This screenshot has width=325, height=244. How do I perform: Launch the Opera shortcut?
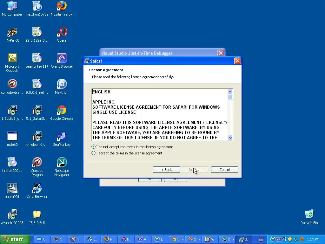click(62, 35)
